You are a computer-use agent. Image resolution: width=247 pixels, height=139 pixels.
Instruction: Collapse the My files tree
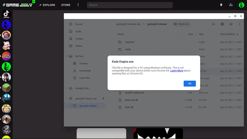67,56
